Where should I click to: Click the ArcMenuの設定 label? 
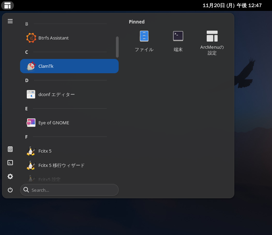212,50
